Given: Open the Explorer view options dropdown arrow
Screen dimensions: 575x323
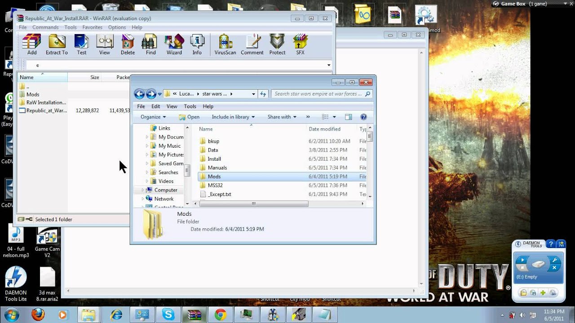Looking at the screenshot, I should pos(334,117).
